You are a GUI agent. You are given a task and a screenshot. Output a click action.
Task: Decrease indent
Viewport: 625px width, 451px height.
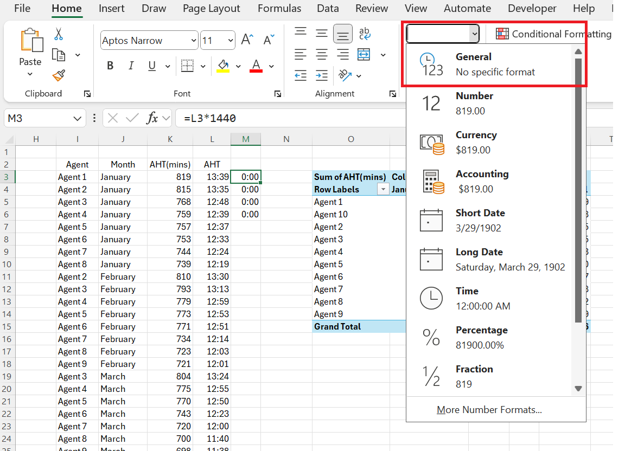301,75
